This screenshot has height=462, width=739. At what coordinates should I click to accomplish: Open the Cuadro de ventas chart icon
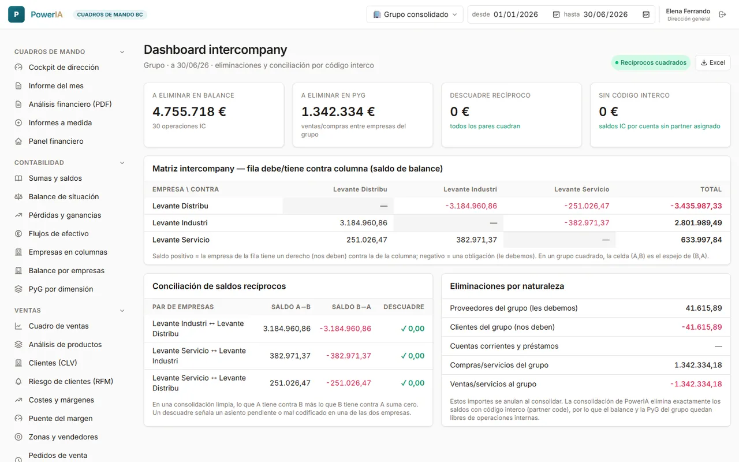click(x=18, y=326)
